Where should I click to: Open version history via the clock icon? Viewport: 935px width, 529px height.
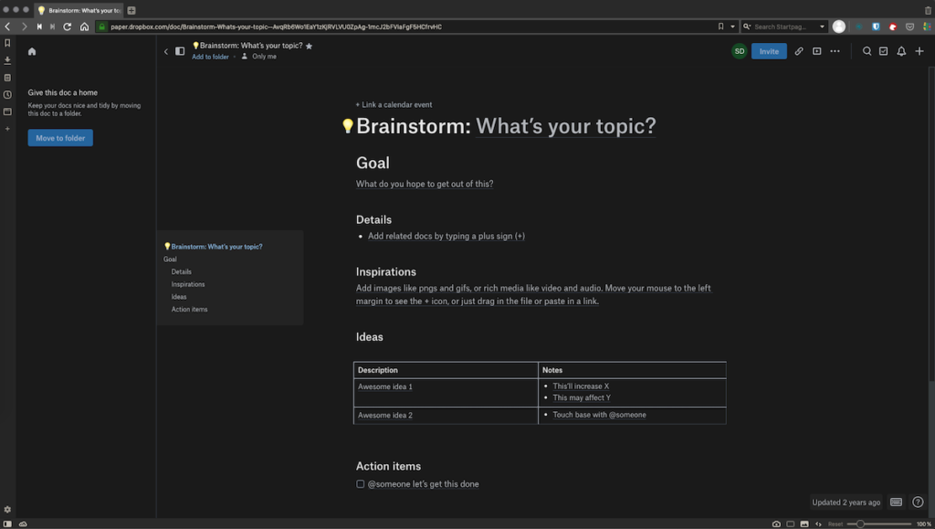[x=7, y=94]
